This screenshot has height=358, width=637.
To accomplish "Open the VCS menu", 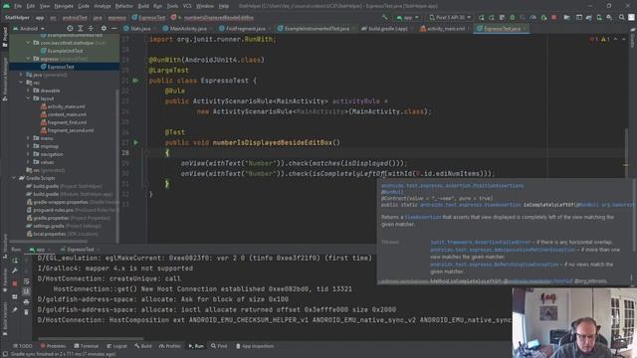I will [x=187, y=6].
